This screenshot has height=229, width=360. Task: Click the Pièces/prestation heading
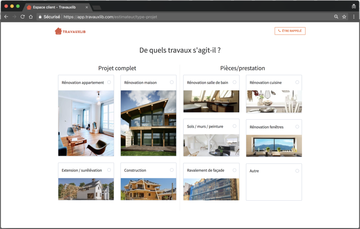[243, 68]
